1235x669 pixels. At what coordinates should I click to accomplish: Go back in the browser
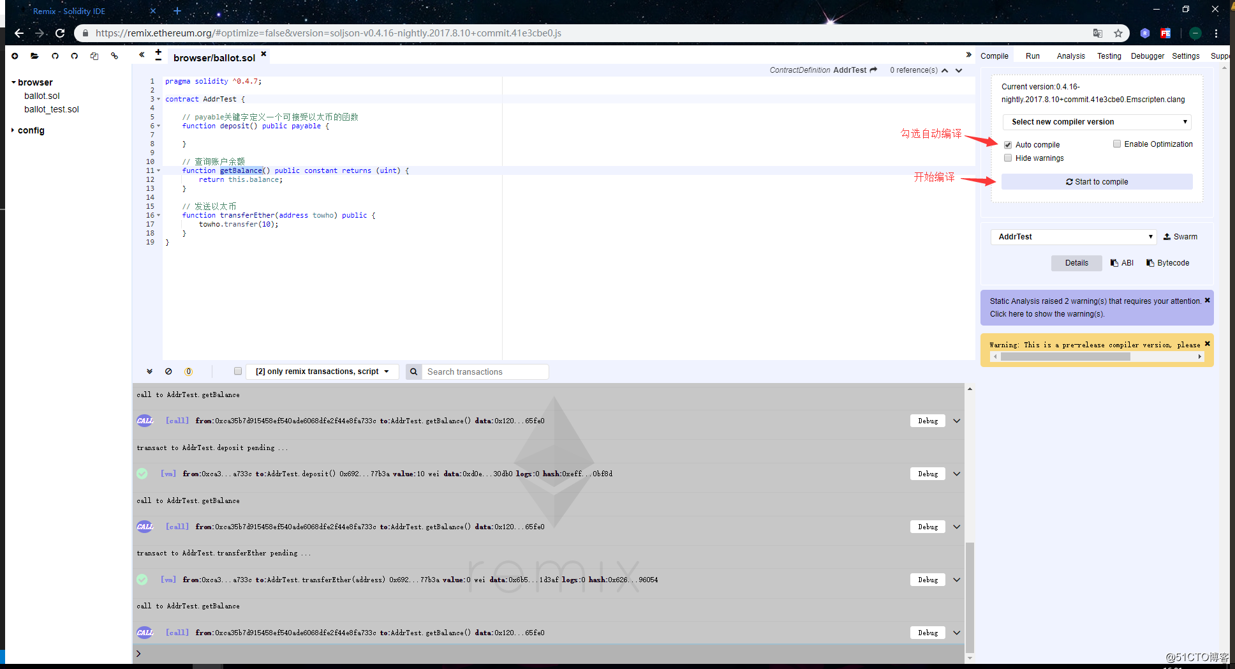point(19,33)
